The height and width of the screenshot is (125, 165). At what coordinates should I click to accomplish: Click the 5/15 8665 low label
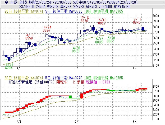[99, 41]
